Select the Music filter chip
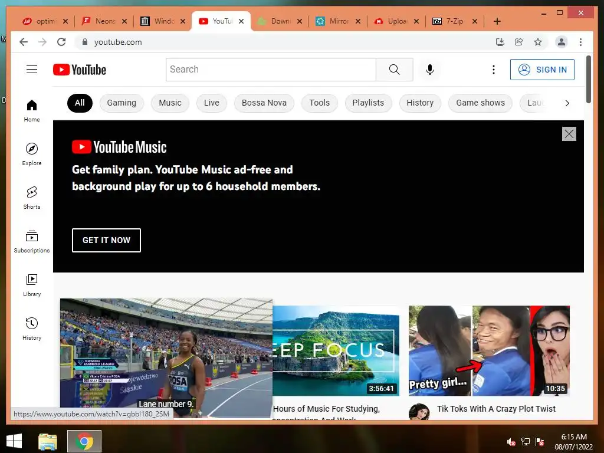Viewport: 604px width, 453px height. click(x=170, y=103)
